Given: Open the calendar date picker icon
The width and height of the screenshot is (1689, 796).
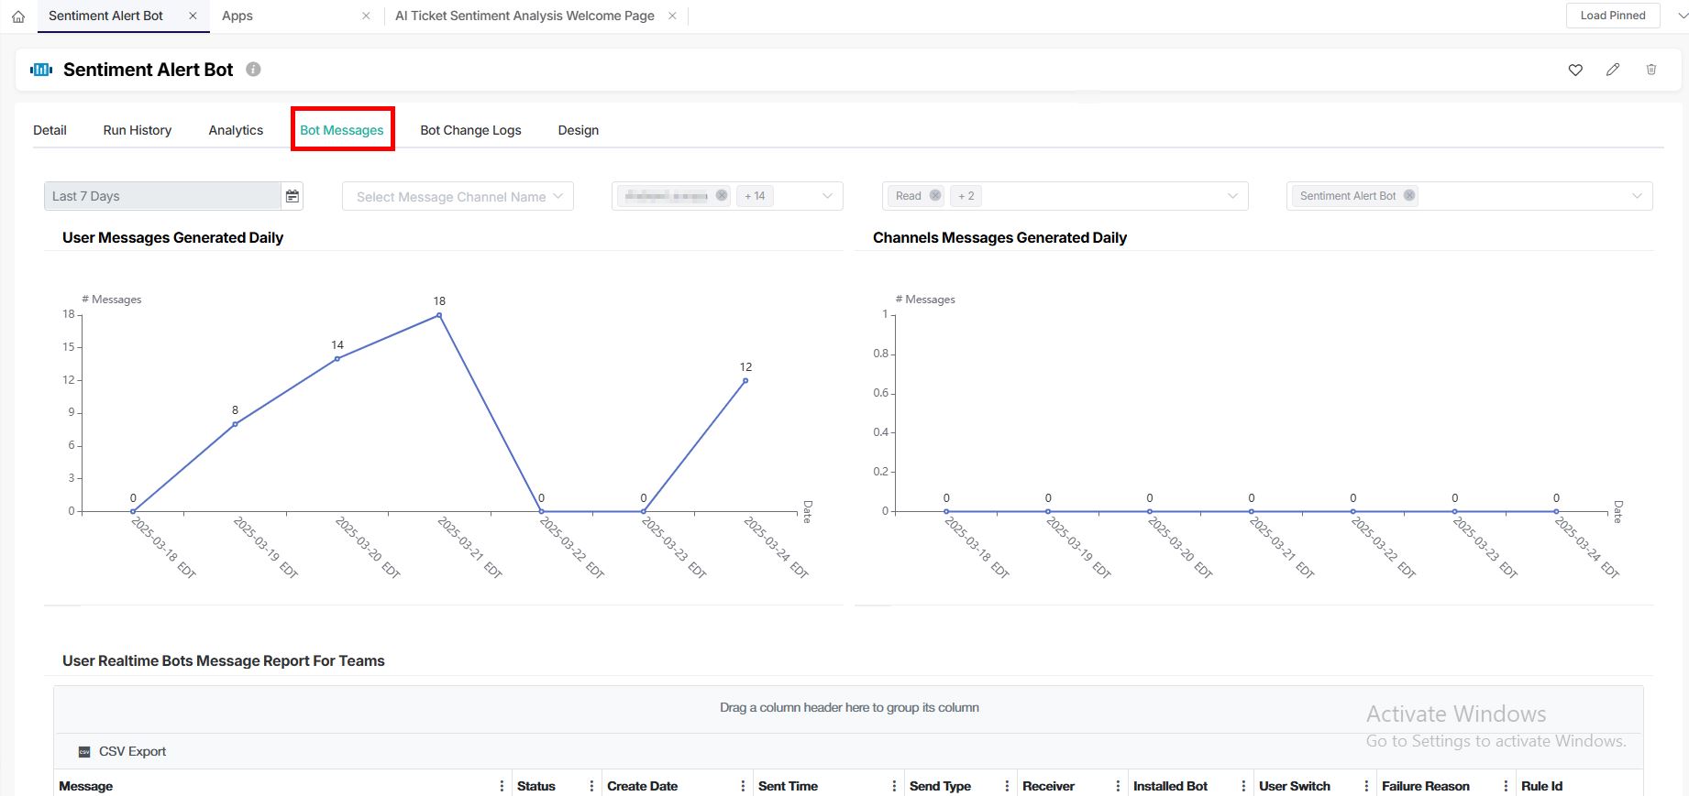Looking at the screenshot, I should point(292,196).
